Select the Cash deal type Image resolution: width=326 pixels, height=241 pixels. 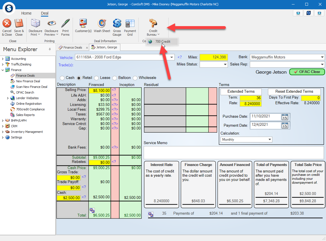[x=62, y=78]
